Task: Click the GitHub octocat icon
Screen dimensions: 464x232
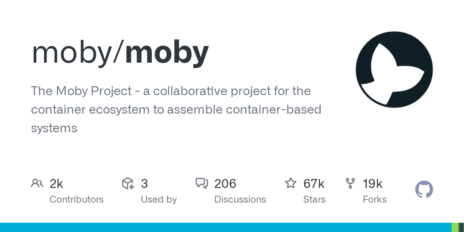Action: 424,189
